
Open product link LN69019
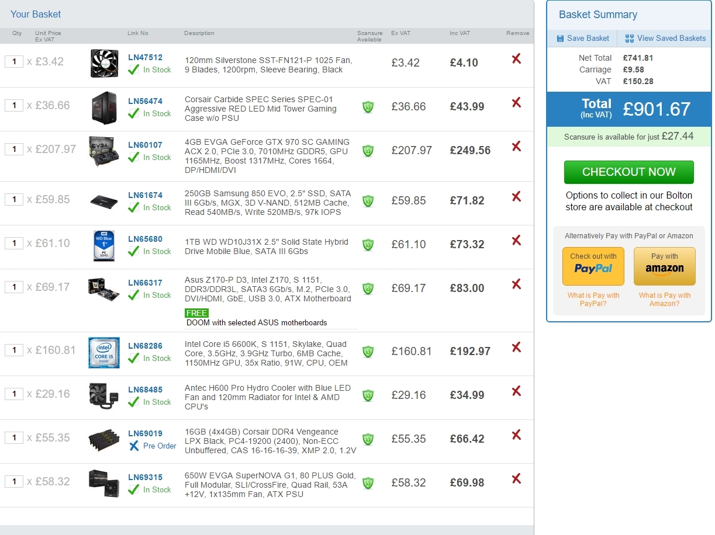(x=145, y=433)
